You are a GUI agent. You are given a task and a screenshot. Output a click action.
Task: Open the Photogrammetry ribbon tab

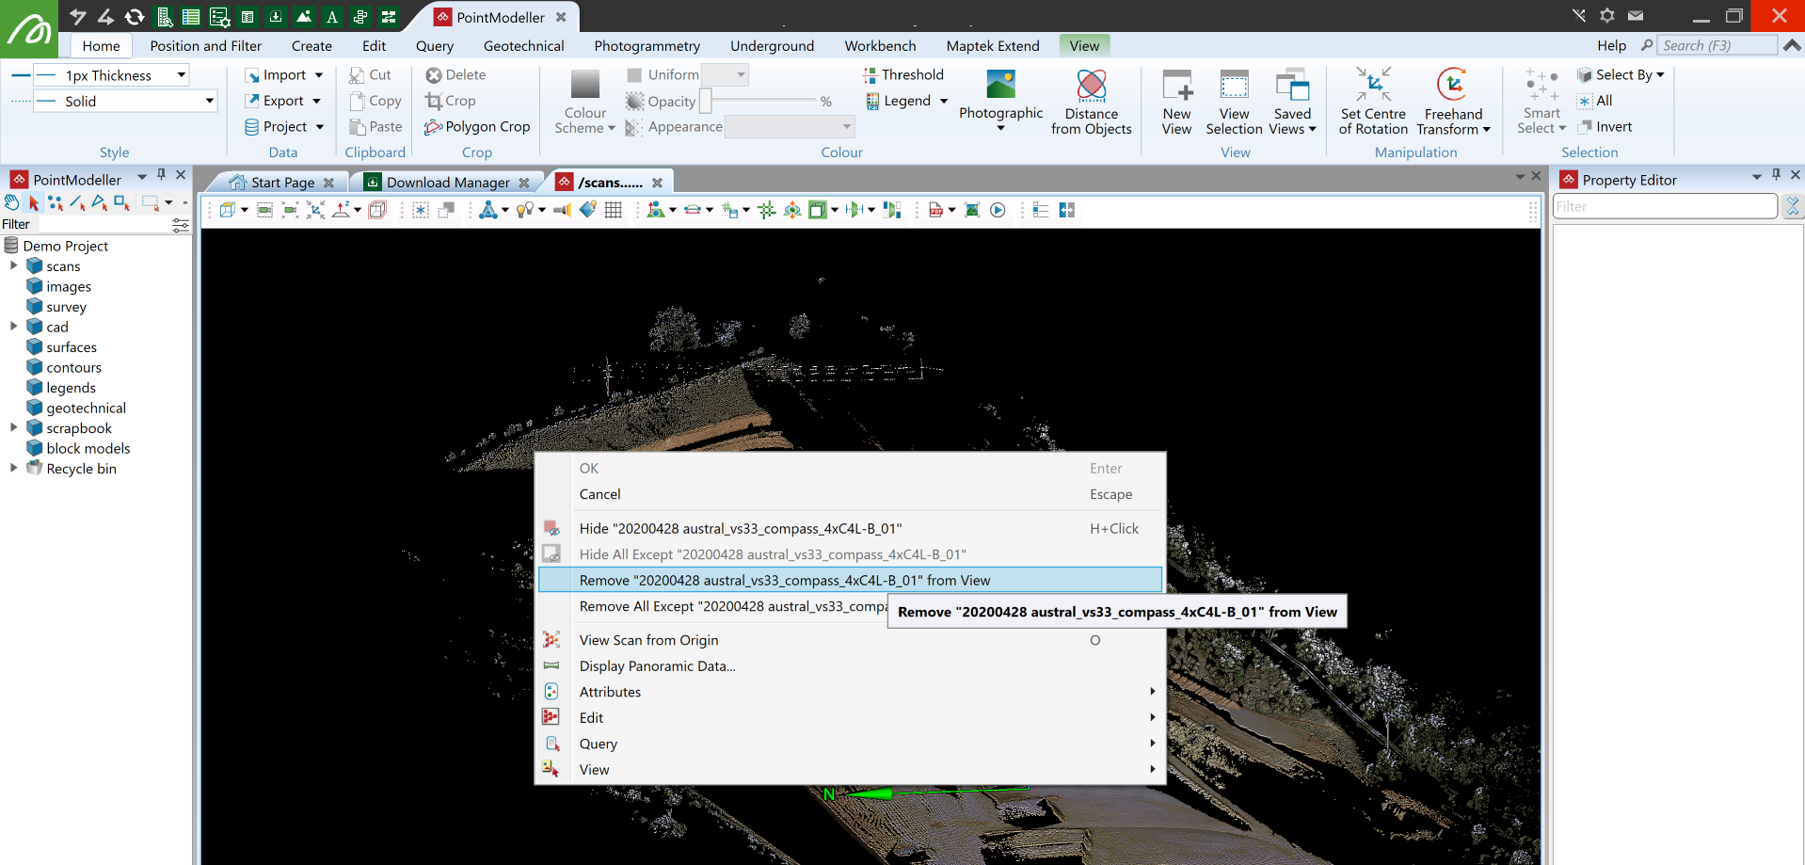tap(647, 46)
